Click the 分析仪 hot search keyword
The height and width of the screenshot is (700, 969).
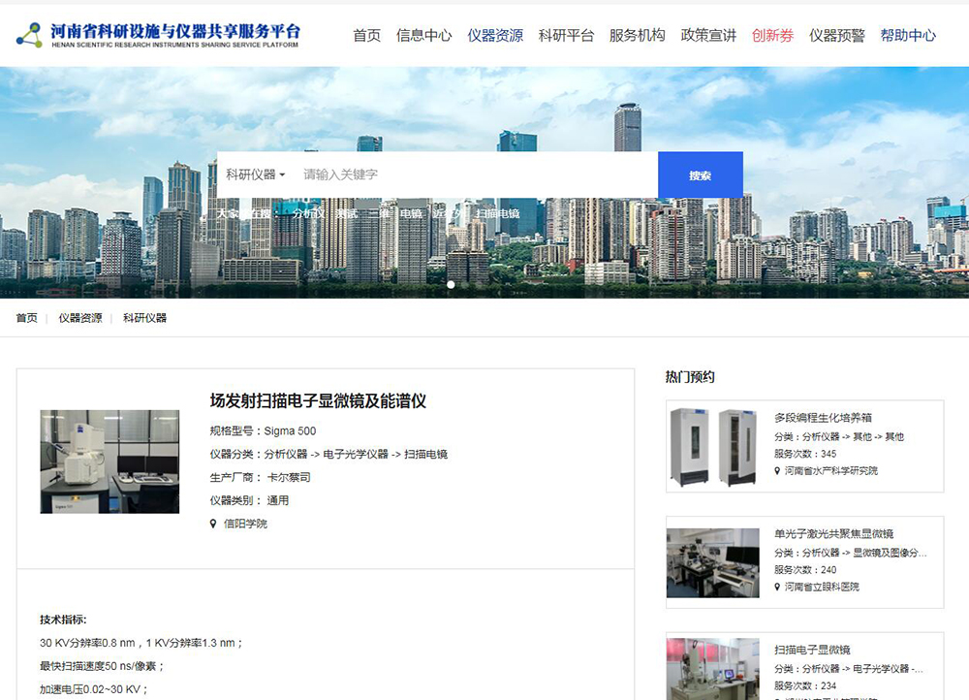[x=309, y=214]
